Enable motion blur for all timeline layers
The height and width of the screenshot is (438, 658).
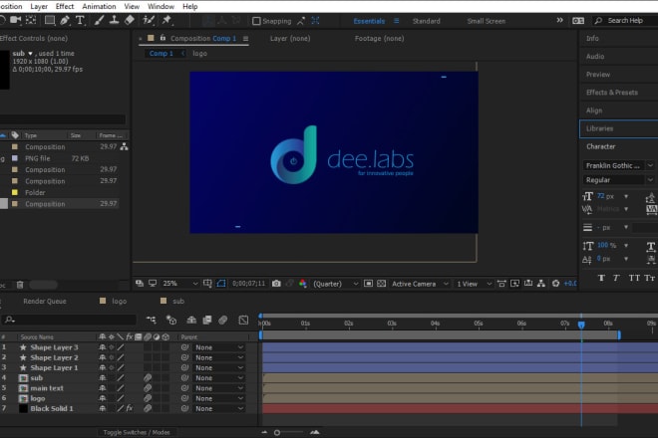click(x=223, y=321)
